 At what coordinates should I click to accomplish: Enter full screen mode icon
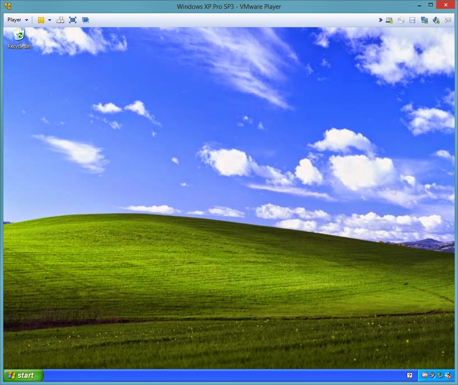(73, 20)
